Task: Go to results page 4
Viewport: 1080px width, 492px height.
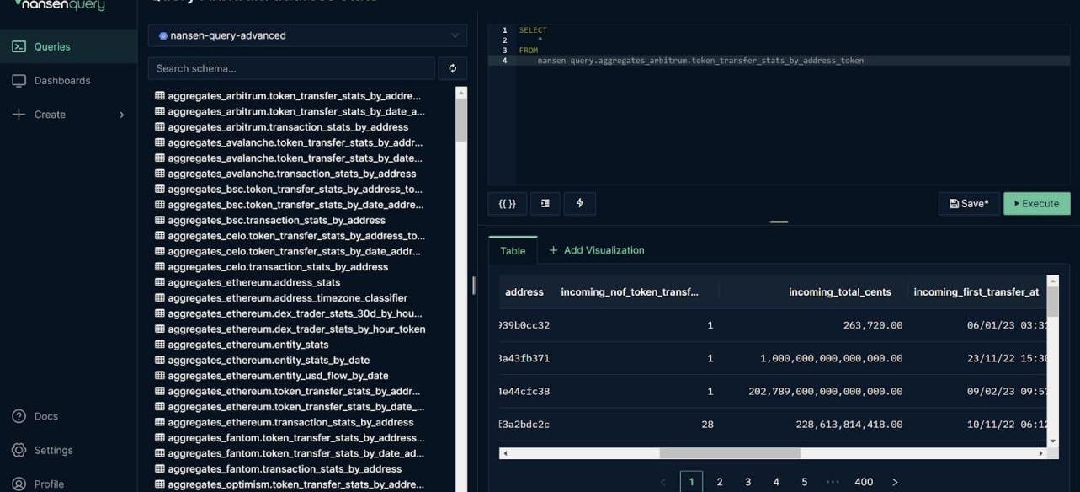Action: pos(776,482)
